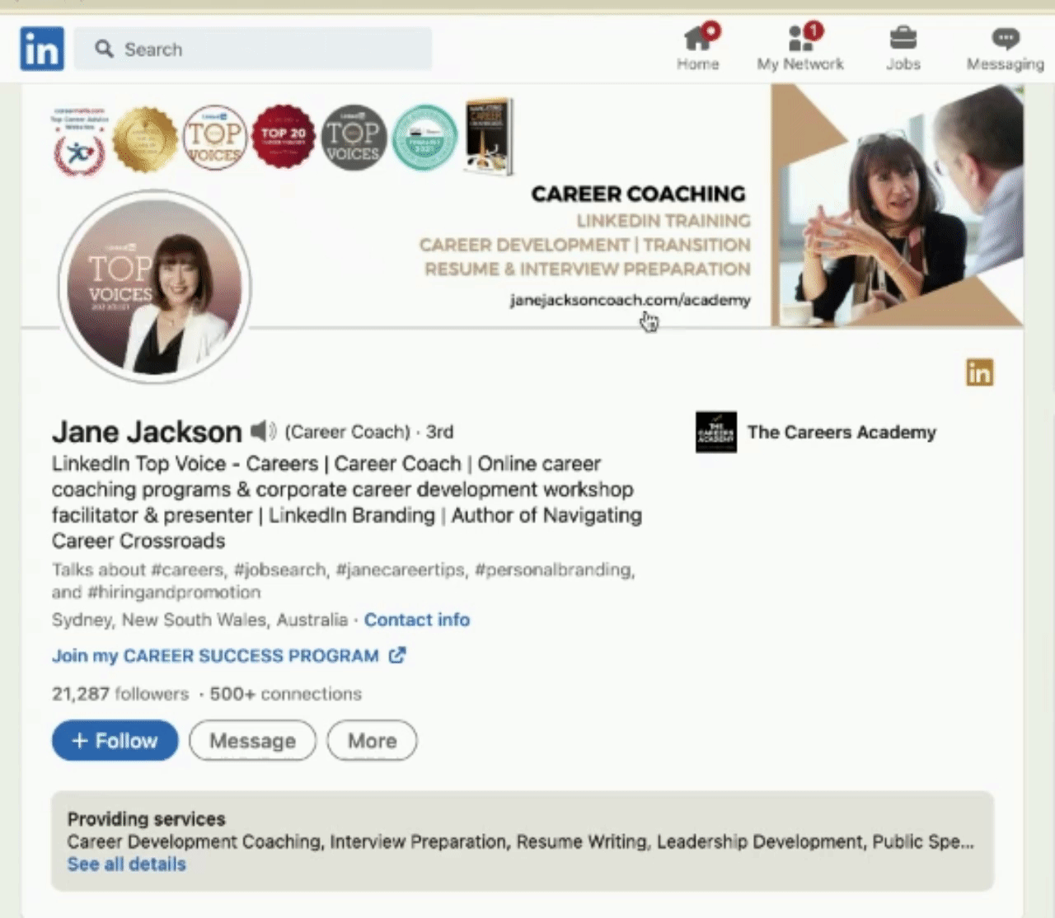Open Messaging panel
This screenshot has width=1055, height=918.
coord(1005,48)
